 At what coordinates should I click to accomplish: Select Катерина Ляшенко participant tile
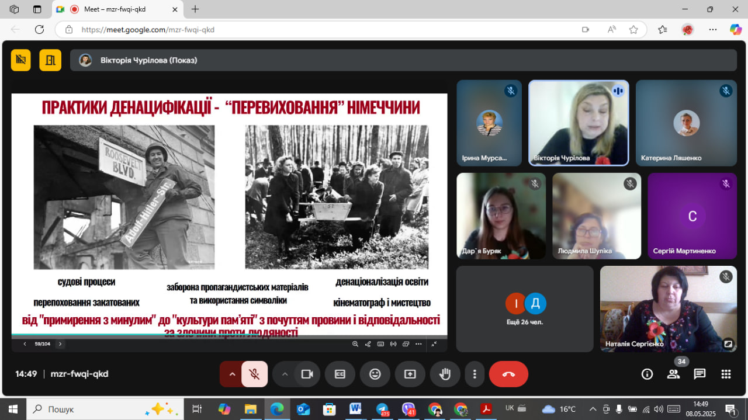coord(686,123)
